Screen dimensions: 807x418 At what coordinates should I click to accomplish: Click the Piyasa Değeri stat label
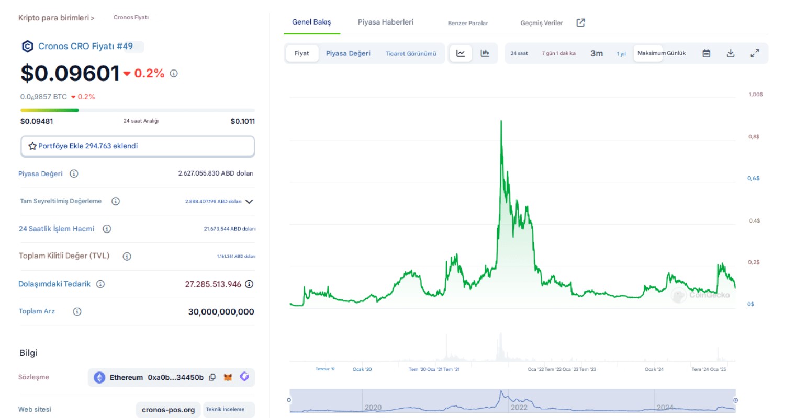[40, 174]
